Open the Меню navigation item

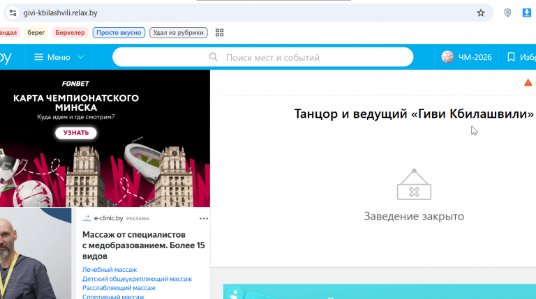(59, 57)
